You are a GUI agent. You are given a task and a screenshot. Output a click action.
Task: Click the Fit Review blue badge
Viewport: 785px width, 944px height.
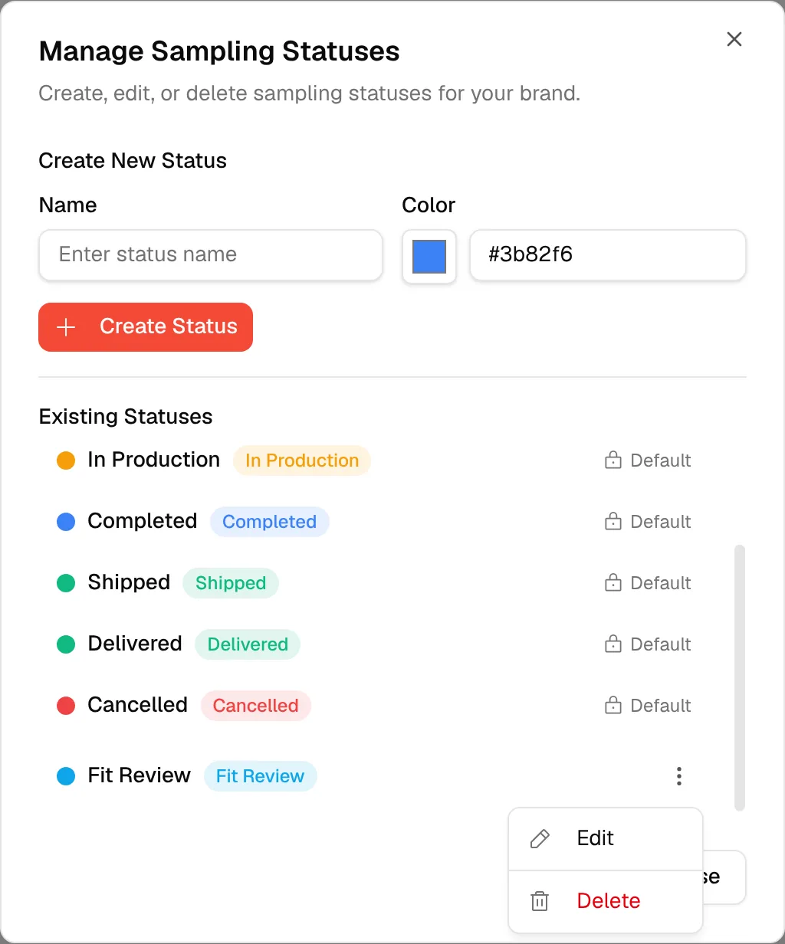click(x=260, y=776)
